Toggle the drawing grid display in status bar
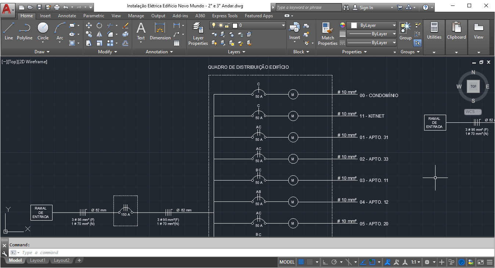Viewport: 495px width, 268px height. pos(301,262)
